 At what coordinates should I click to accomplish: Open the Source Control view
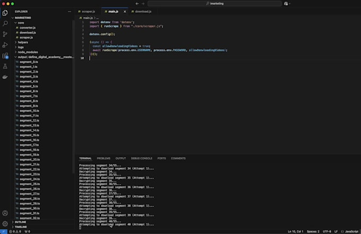coord(5,34)
